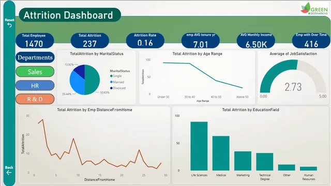Click 'Total Attrition by Age Range' title
Screen dimensions: 331x186
pyautogui.click(x=198, y=54)
